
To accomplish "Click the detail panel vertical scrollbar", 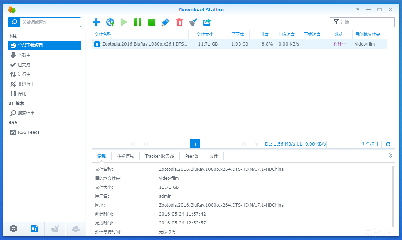I will [x=393, y=196].
